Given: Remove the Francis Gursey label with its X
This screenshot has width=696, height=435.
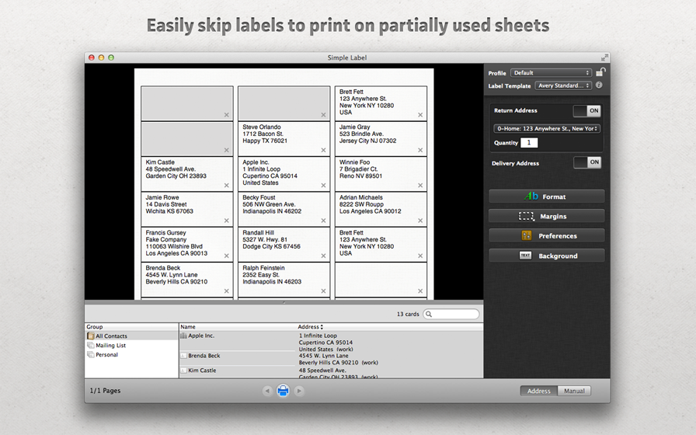Looking at the screenshot, I should [226, 256].
